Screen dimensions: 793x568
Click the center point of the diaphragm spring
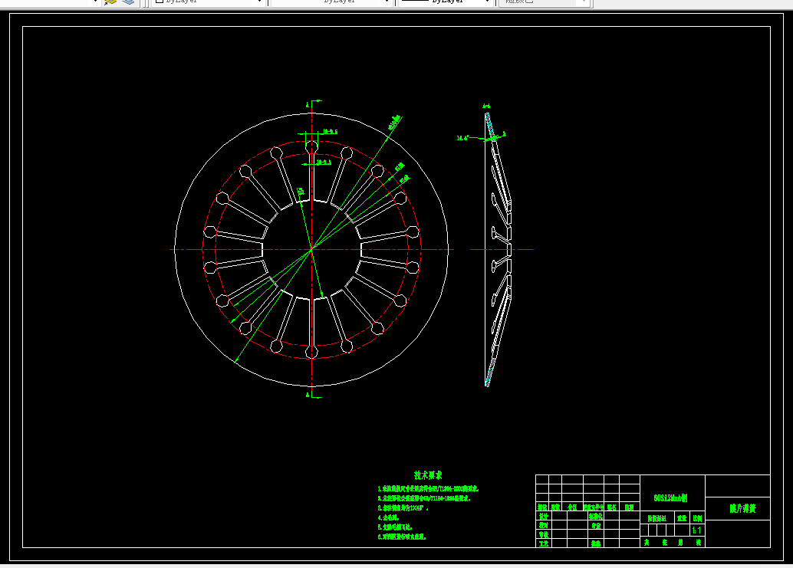[311, 249]
